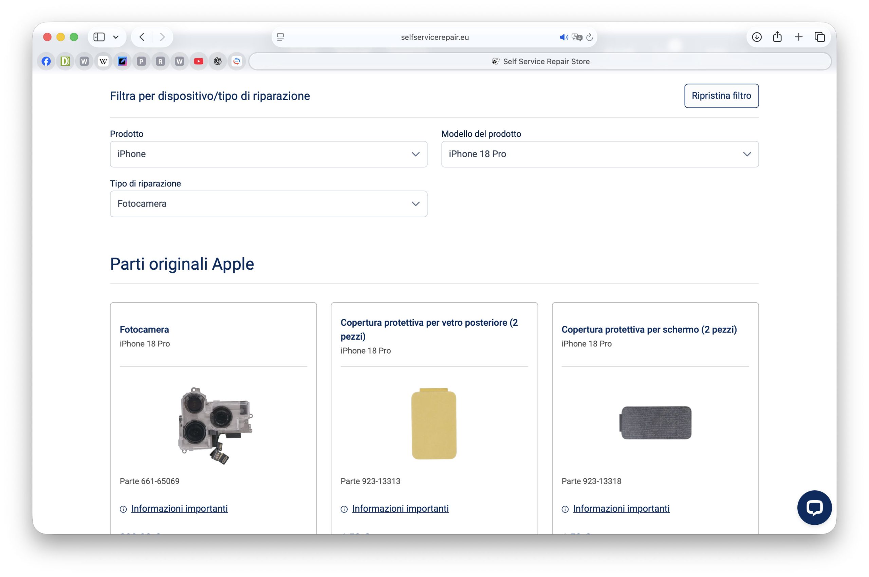The width and height of the screenshot is (869, 577).
Task: Go back to the previous page
Action: [142, 37]
